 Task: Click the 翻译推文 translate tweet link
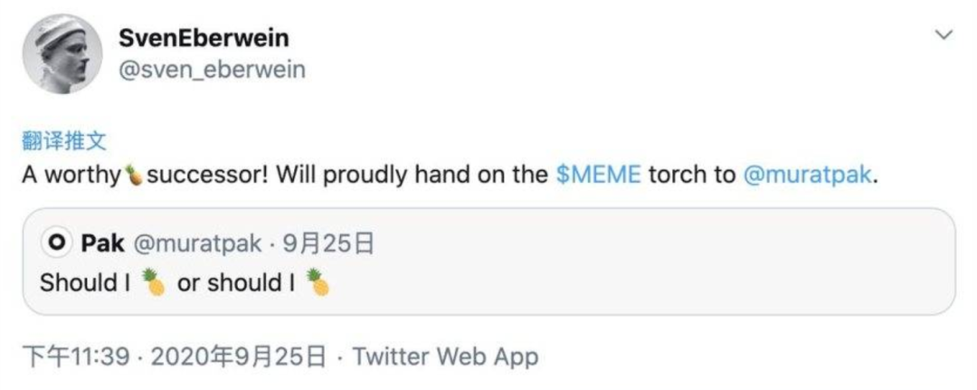[64, 141]
